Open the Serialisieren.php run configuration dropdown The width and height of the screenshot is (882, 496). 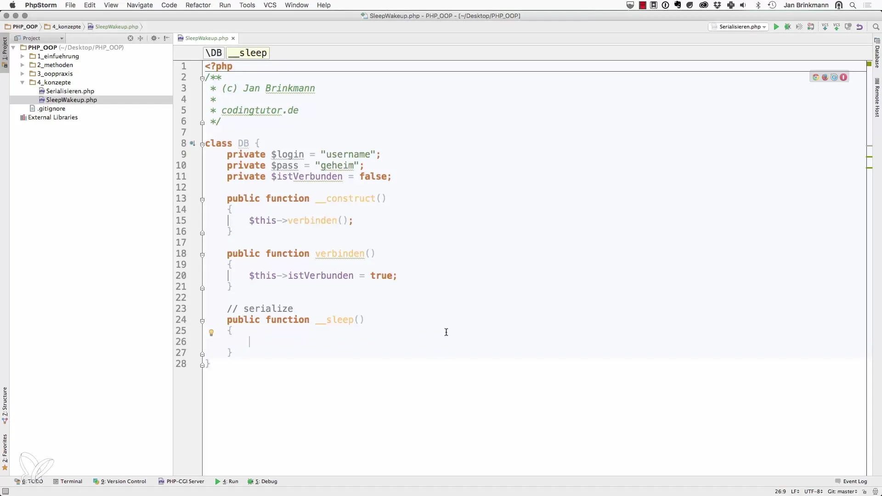point(739,27)
